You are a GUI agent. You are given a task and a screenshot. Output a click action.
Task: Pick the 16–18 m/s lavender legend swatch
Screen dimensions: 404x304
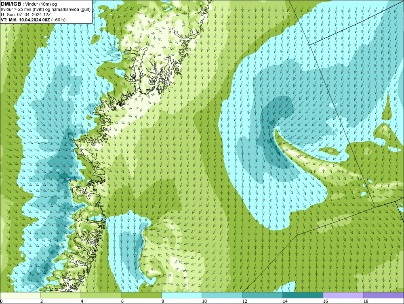click(x=343, y=295)
